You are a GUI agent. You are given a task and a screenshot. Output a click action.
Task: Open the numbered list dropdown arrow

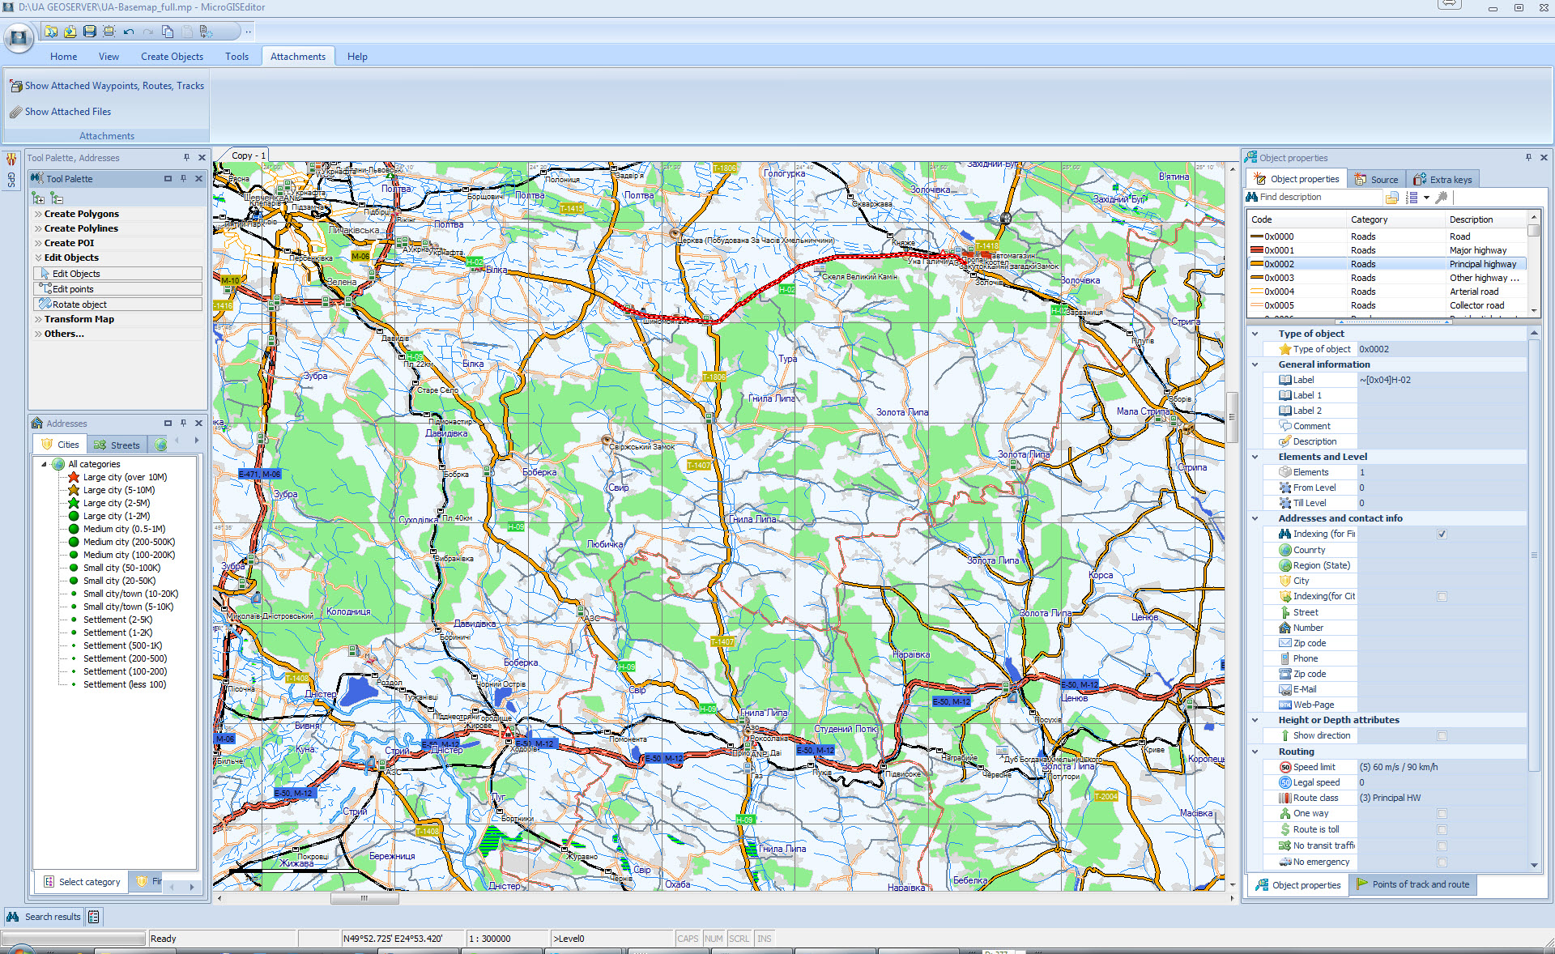click(x=1426, y=198)
